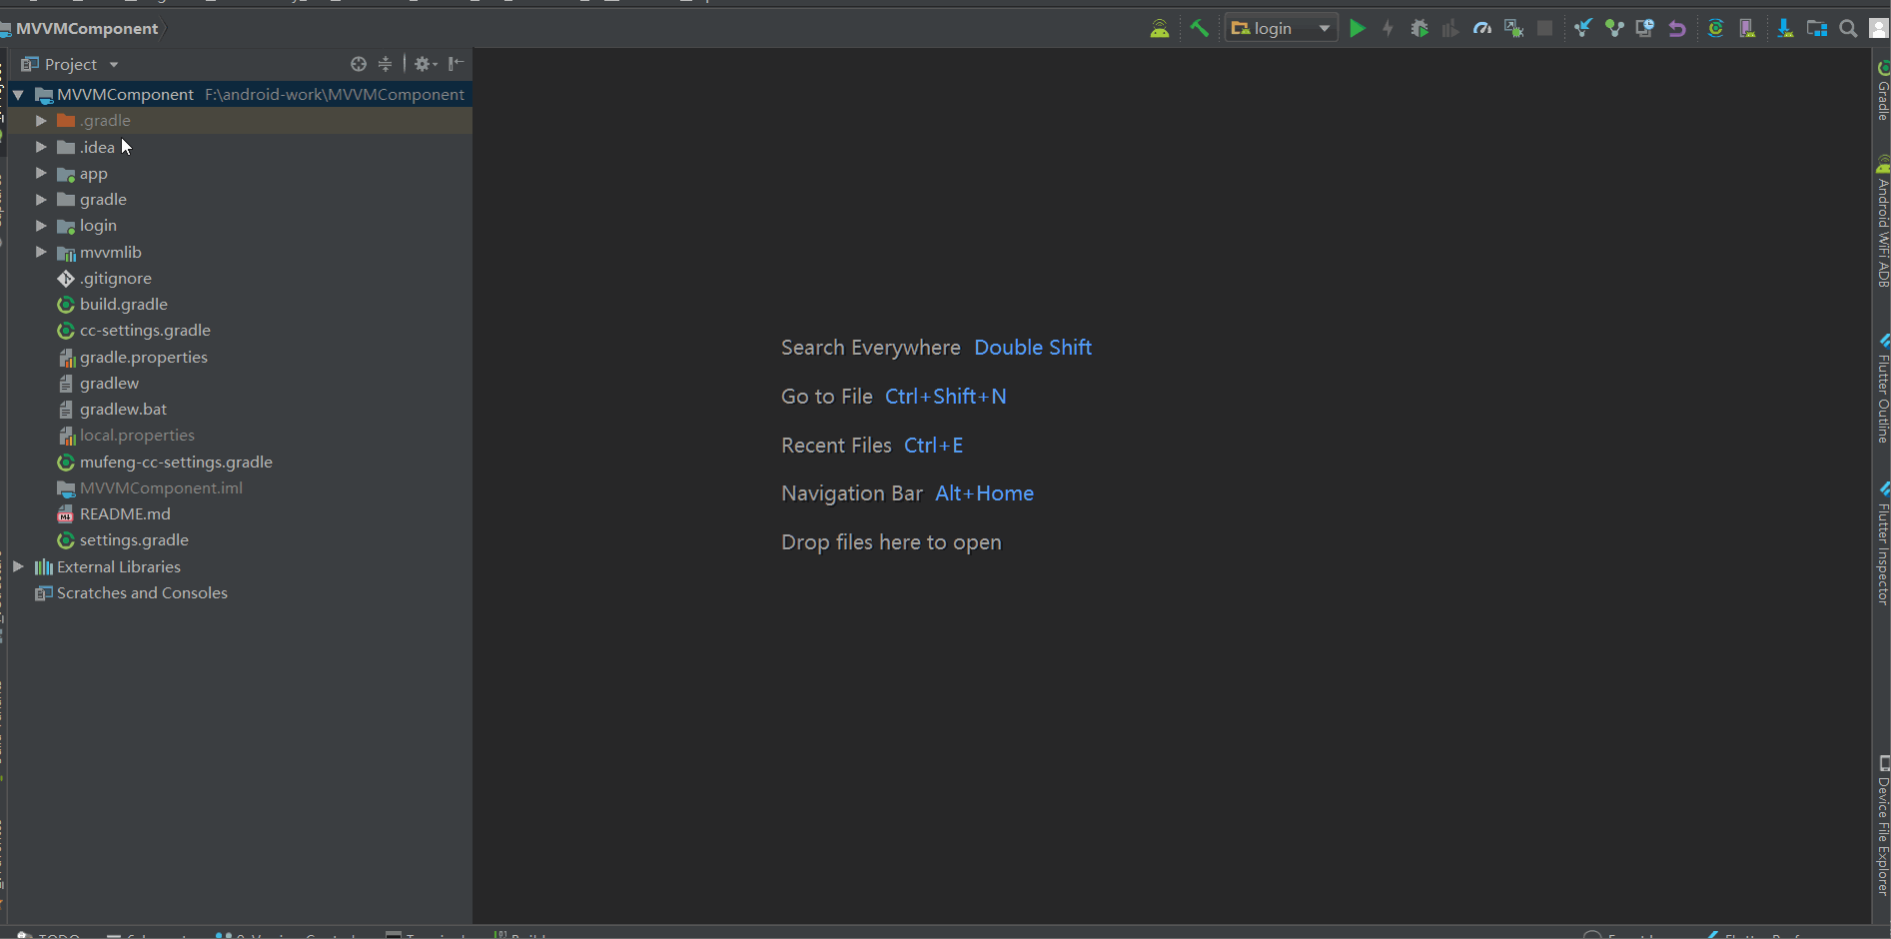1891x939 pixels.
Task: Expand the app module arrow
Action: (41, 174)
